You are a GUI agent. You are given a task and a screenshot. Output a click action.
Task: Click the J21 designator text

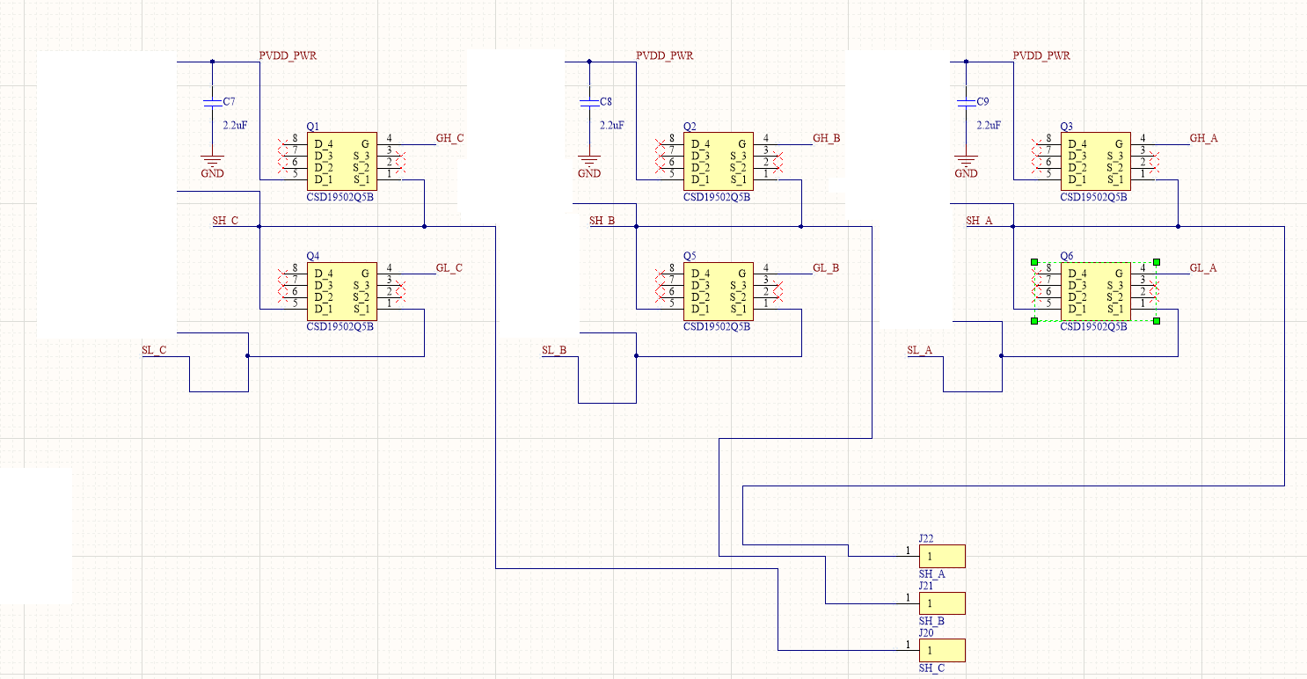pos(926,586)
